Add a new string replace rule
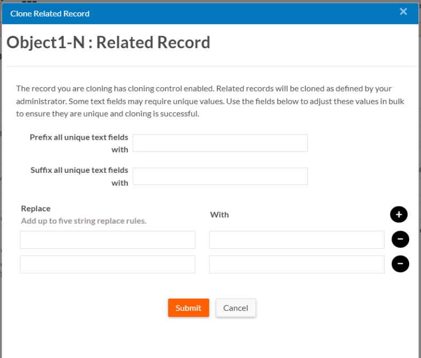The width and height of the screenshot is (421, 358). point(399,215)
